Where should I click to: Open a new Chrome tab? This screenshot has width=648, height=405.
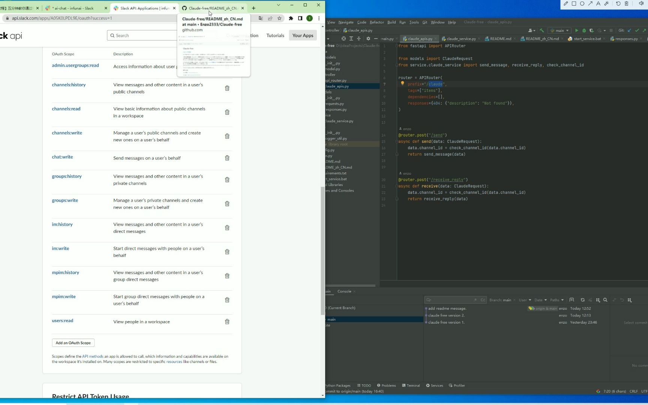pos(253,8)
